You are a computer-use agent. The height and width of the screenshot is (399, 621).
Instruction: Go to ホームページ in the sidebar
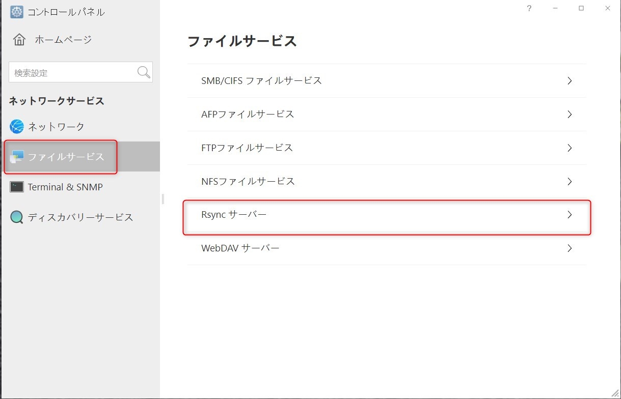pyautogui.click(x=63, y=40)
